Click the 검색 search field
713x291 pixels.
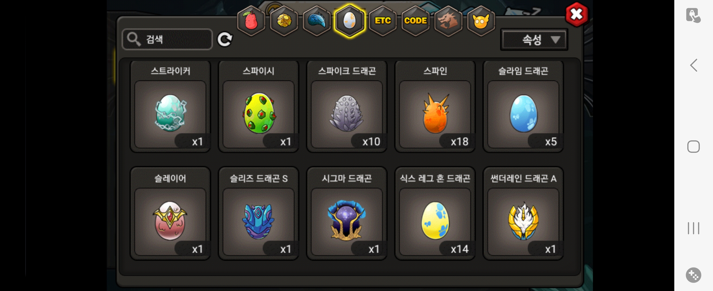point(167,39)
